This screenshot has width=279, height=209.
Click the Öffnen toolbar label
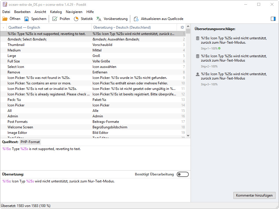pyautogui.click(x=15, y=19)
